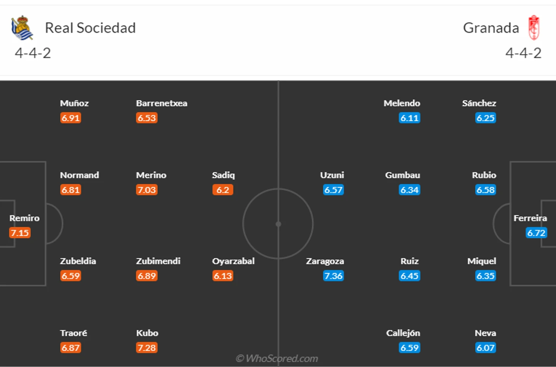
Task: Click the Real Sociedad club crest
Action: point(22,28)
